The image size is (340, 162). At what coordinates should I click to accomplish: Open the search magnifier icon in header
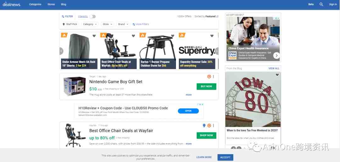[x=321, y=4]
